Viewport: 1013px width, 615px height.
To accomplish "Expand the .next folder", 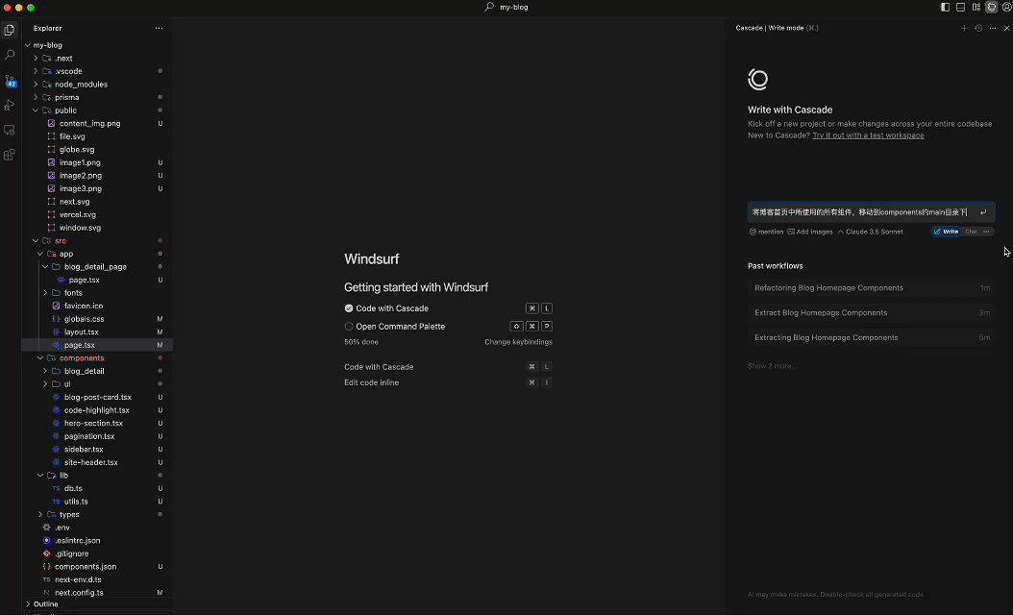I will click(36, 59).
